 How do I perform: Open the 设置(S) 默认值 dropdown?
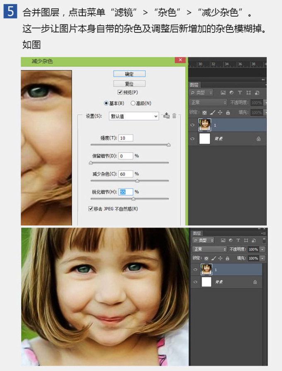click(134, 116)
